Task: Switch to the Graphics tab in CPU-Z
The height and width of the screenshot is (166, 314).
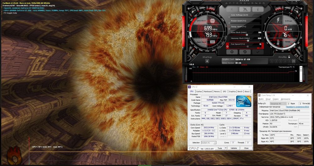Action: click(232, 91)
